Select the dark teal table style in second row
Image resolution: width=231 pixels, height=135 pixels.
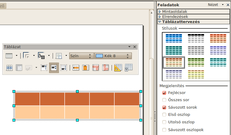pyautogui.click(x=174, y=50)
